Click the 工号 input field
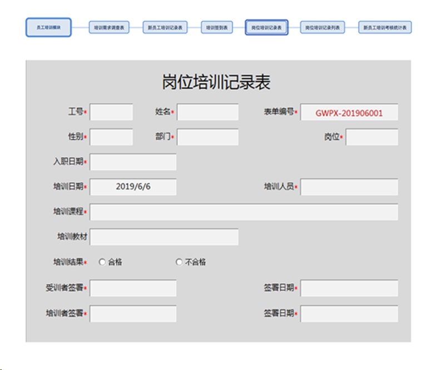Image resolution: width=436 pixels, height=370 pixels. click(x=111, y=112)
